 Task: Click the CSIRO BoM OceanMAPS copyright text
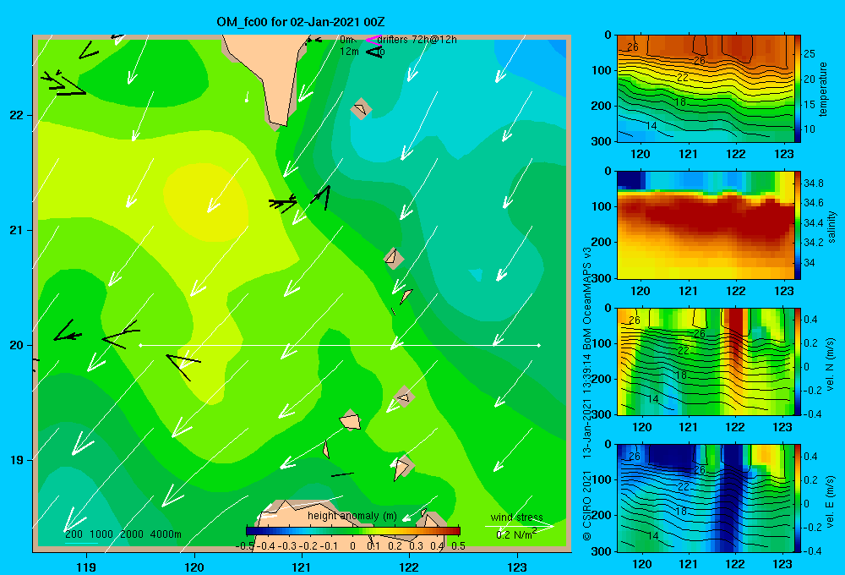pos(587,394)
